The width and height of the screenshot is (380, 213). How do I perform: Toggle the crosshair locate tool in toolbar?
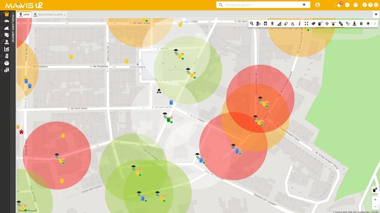[x=327, y=24]
